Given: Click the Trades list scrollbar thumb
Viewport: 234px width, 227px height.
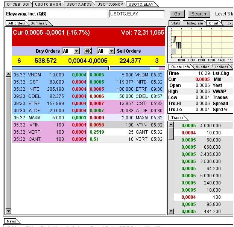Looking at the screenshot, I should (x=171, y=134).
